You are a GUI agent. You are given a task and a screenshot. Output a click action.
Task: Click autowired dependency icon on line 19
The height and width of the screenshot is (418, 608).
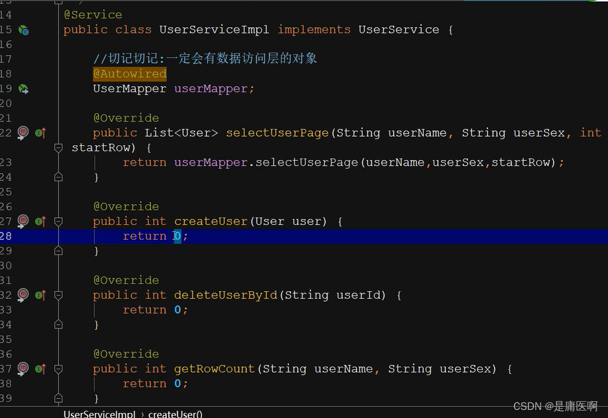pyautogui.click(x=23, y=89)
